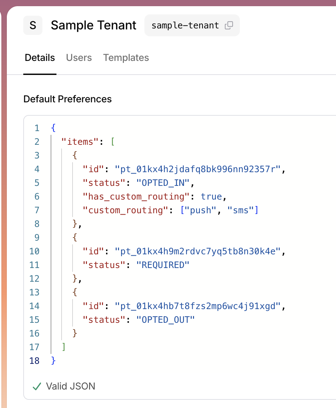The height and width of the screenshot is (408, 336).
Task: Click the Default Preferences heading
Action: click(x=68, y=99)
